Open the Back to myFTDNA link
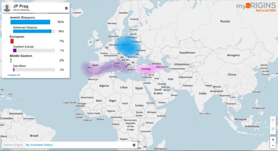Image resolution: width=278 pixels, height=151 pixels. 266,10
